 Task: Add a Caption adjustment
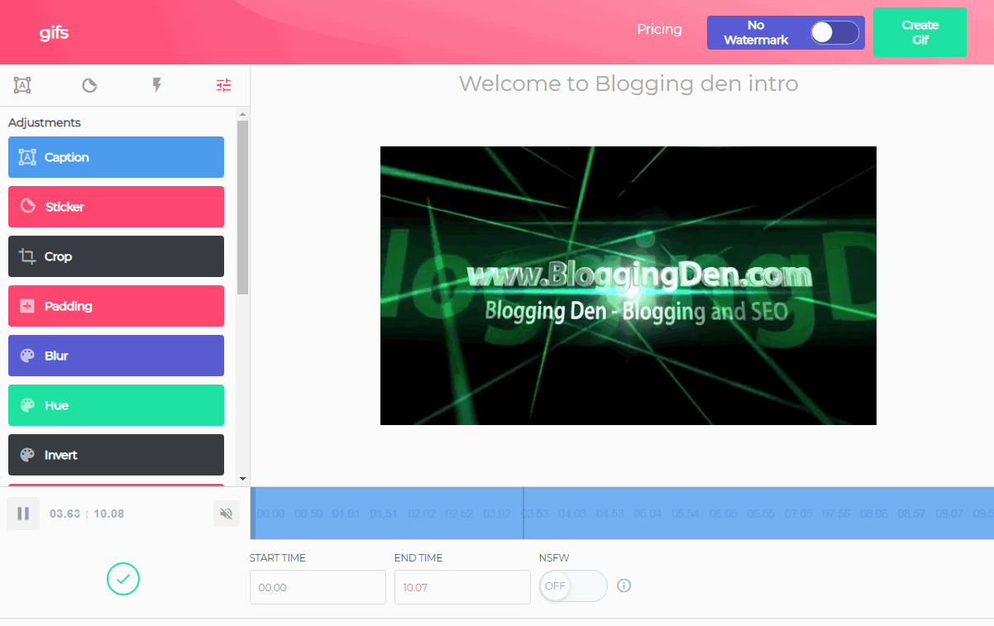point(116,157)
